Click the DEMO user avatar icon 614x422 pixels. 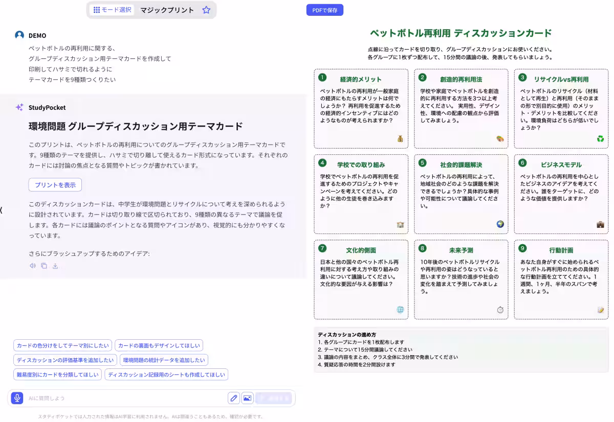tap(18, 35)
